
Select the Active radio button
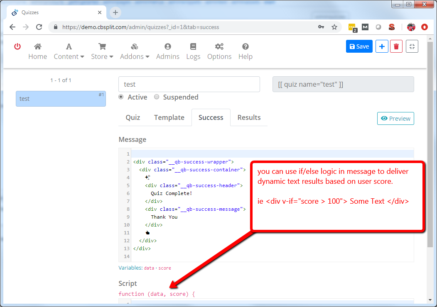click(121, 97)
